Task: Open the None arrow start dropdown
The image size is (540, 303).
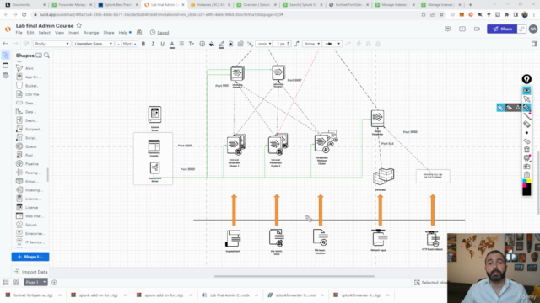Action: (x=312, y=44)
